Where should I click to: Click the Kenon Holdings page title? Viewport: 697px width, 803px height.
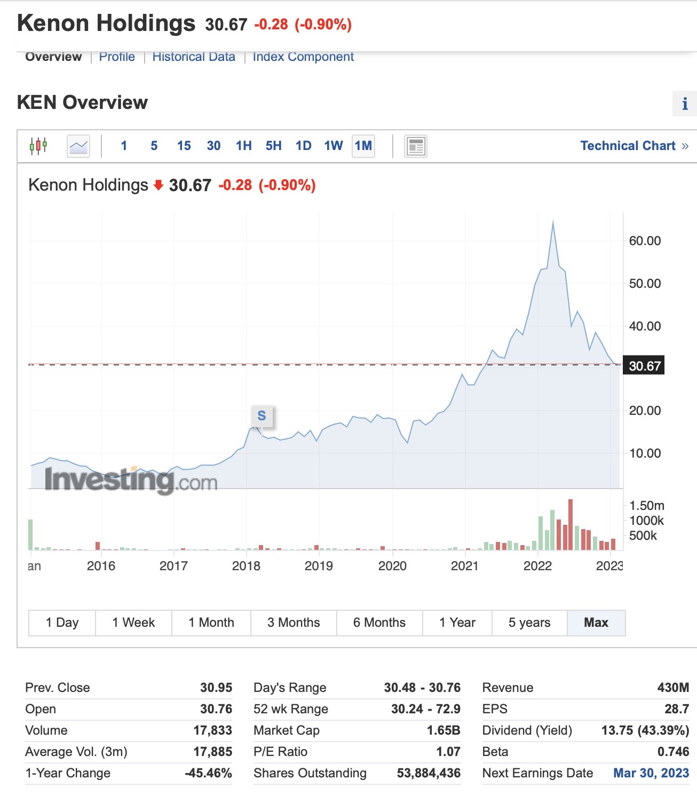106,23
